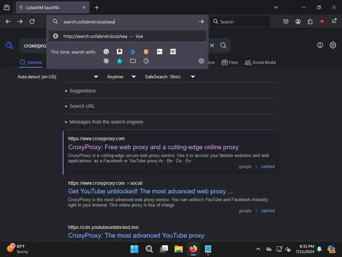Viewport: 342px width, 257px height.
Task: Open Windows taskbar search
Action: click(x=149, y=249)
